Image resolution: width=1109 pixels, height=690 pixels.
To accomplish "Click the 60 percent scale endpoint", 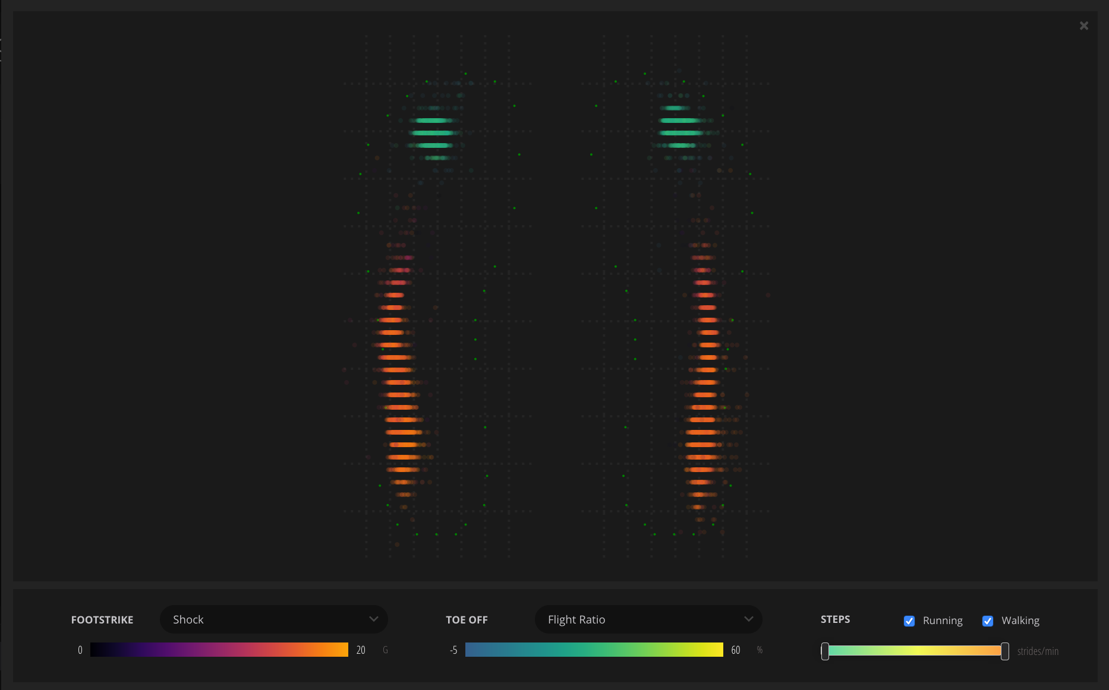I will (735, 650).
